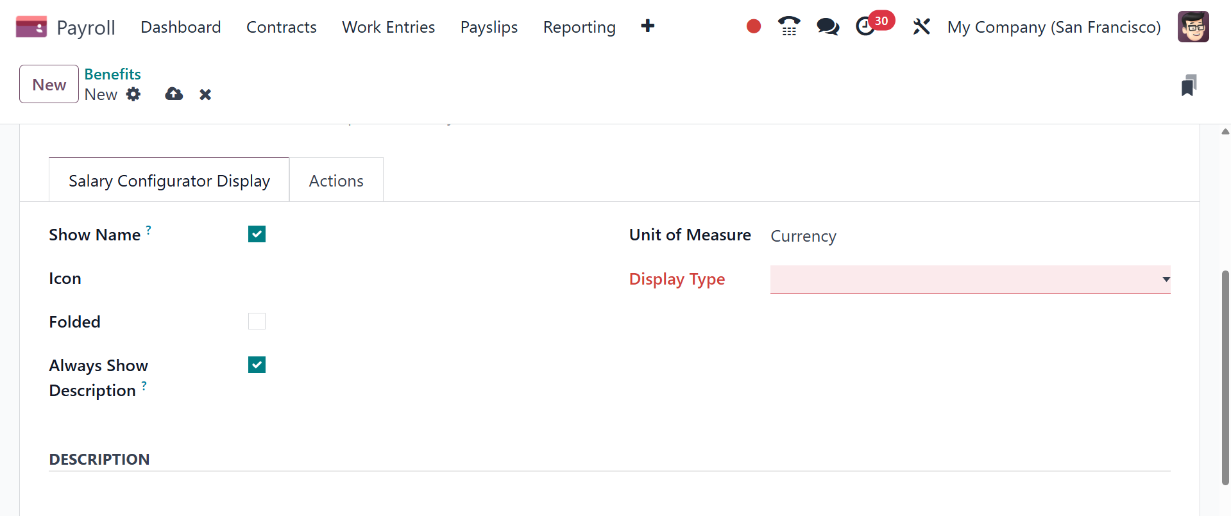Discard changes with the X icon
This screenshot has height=516, width=1231.
[x=205, y=95]
